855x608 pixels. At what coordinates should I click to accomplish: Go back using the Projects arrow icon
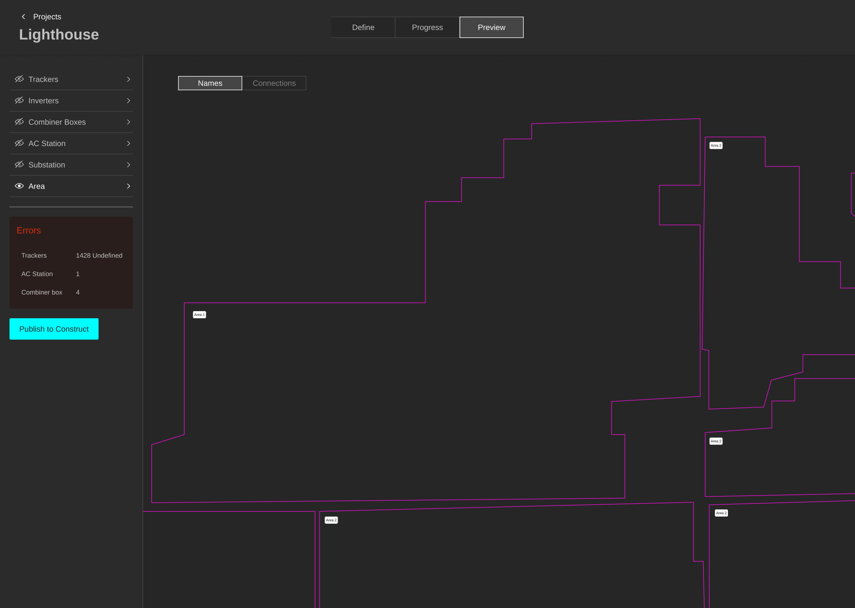[x=23, y=17]
